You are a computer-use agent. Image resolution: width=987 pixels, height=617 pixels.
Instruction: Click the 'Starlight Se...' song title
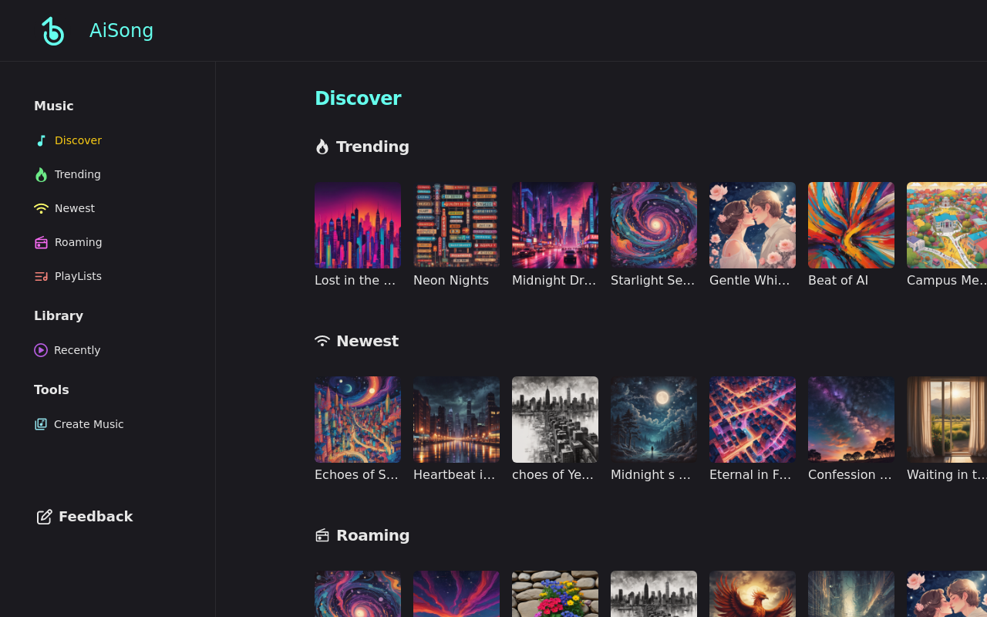(653, 281)
